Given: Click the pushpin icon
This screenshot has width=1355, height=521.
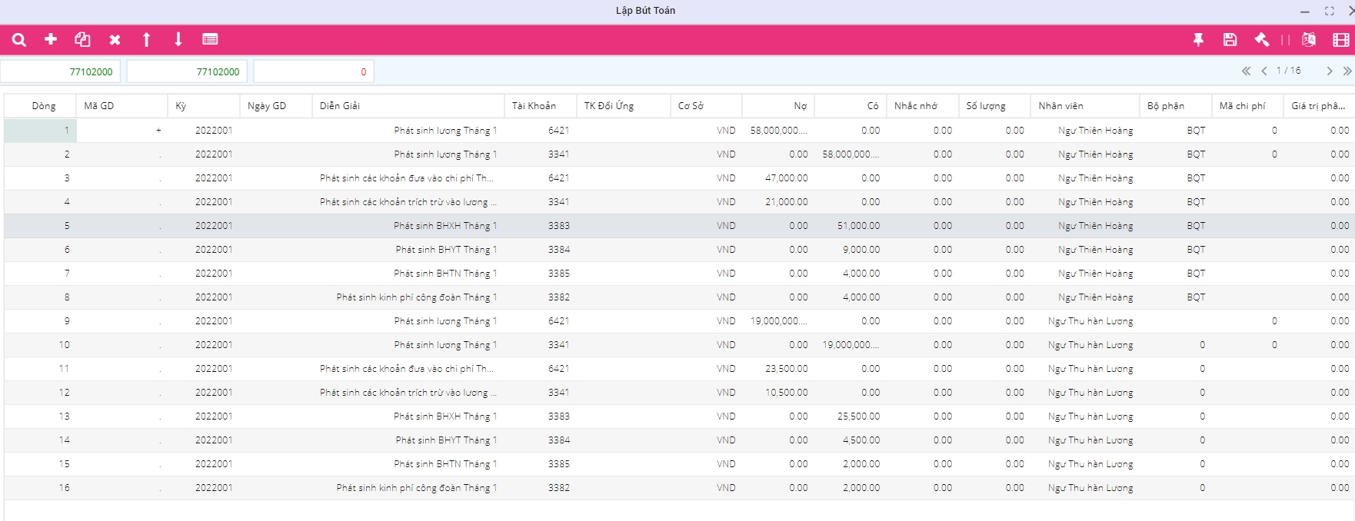Looking at the screenshot, I should click(1198, 40).
